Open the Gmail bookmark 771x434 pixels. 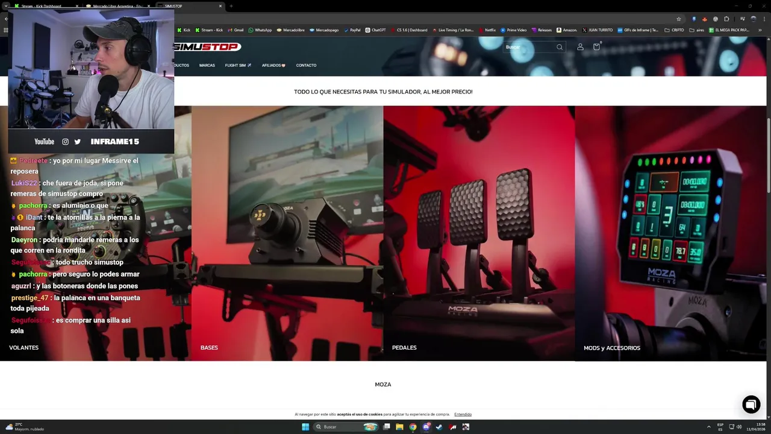click(236, 30)
